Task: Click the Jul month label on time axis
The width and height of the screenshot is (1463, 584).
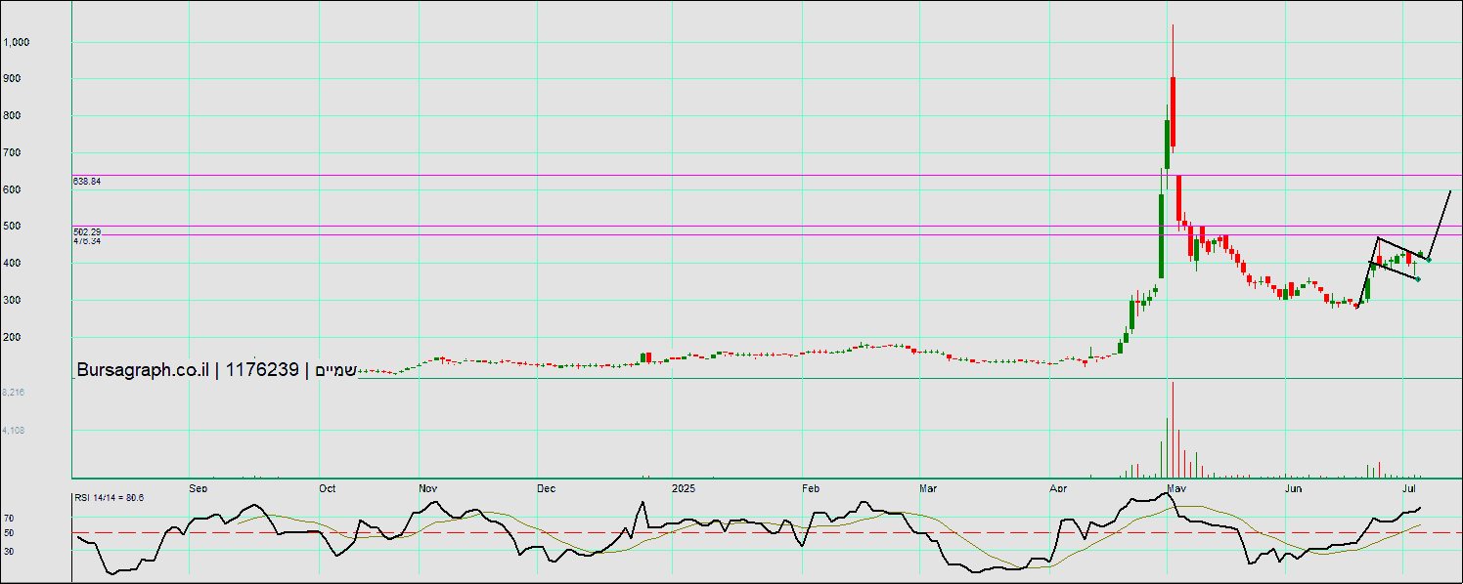Action: tap(1410, 487)
